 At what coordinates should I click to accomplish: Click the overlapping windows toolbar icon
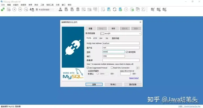pyautogui.click(x=138, y=10)
